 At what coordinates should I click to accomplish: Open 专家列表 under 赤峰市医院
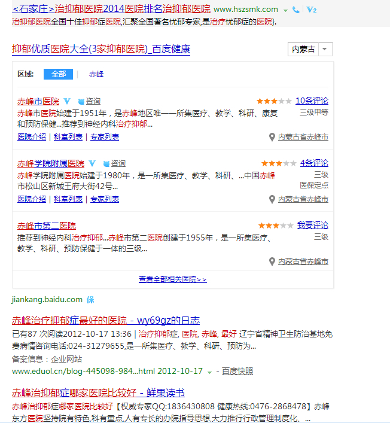(x=105, y=137)
